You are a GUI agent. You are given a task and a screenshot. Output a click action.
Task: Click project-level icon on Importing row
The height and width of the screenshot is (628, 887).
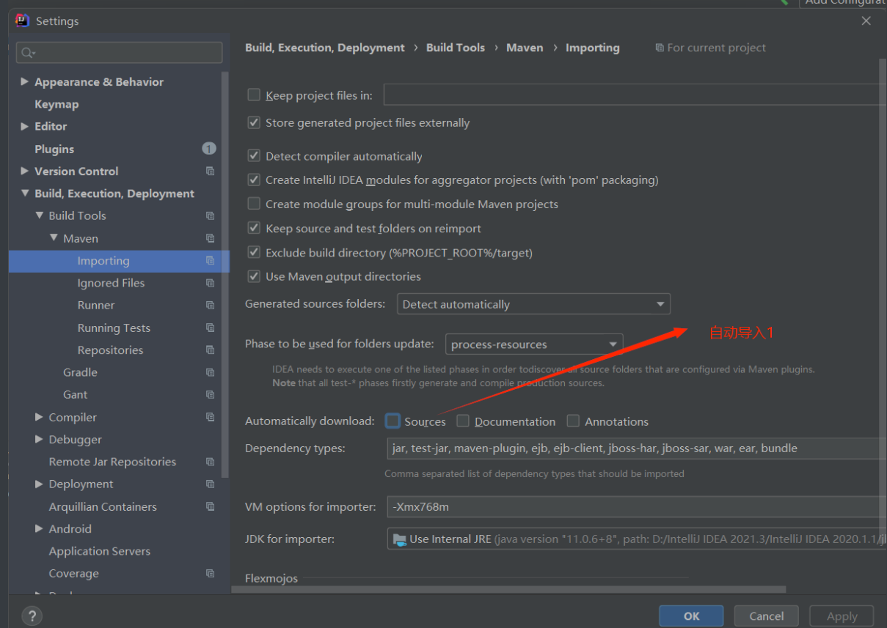pos(211,261)
